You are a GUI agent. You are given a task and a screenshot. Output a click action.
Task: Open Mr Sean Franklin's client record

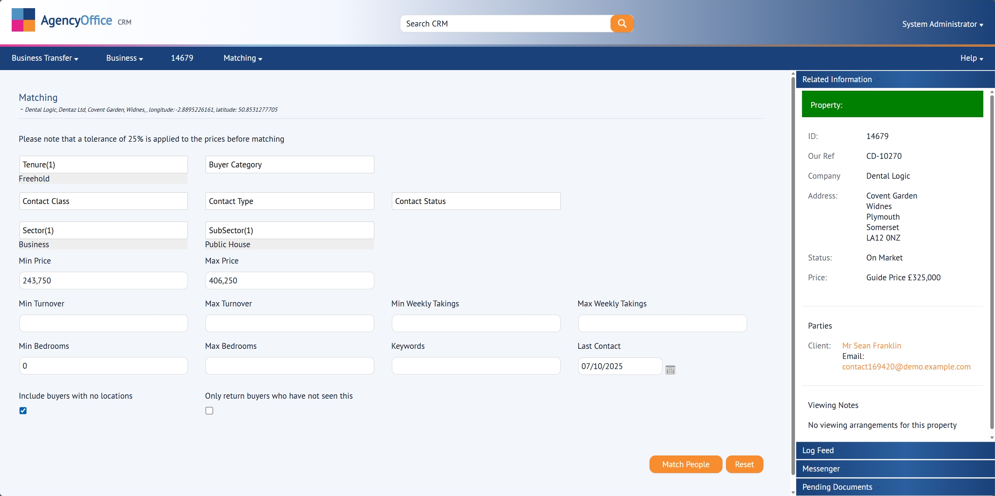(x=872, y=345)
